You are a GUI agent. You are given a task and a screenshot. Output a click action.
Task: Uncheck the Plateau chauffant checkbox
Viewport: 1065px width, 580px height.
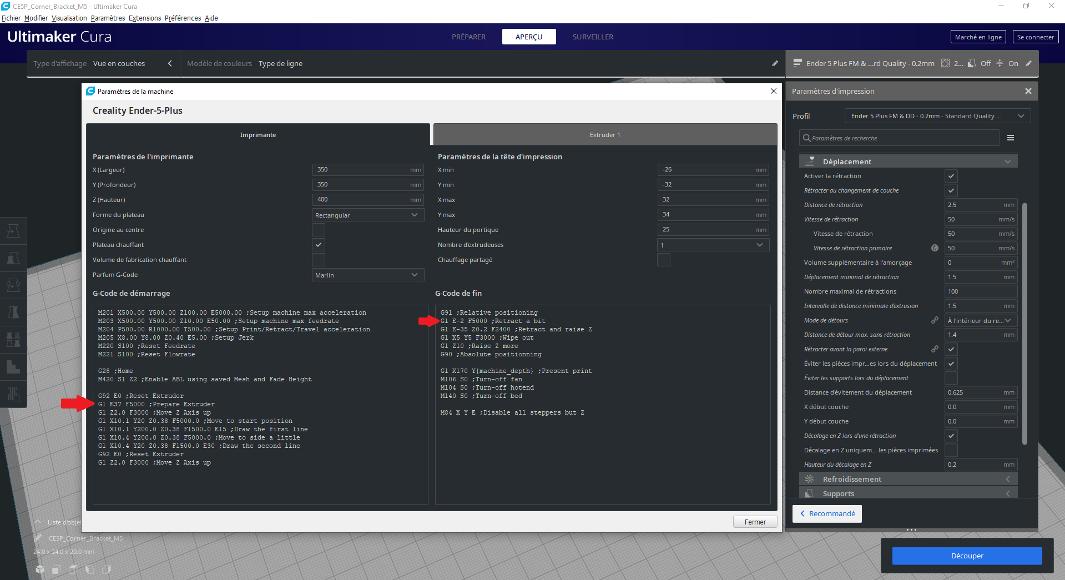[319, 245]
